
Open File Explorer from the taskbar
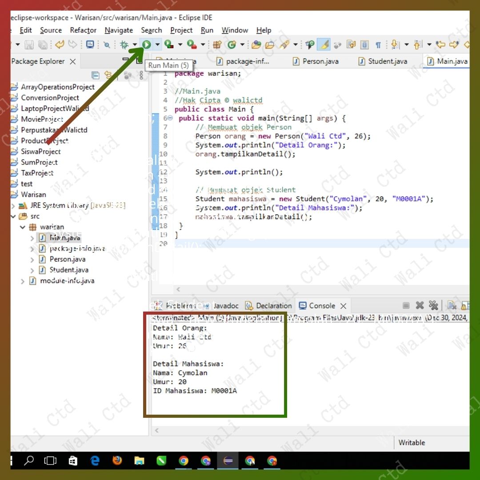(x=139, y=460)
